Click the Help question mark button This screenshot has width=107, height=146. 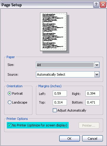[x=96, y=4]
